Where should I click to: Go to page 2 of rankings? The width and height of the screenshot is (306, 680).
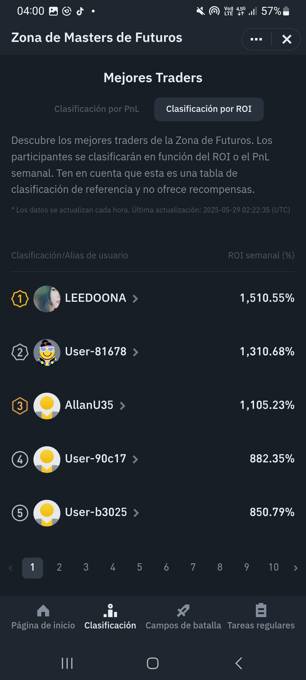59,567
